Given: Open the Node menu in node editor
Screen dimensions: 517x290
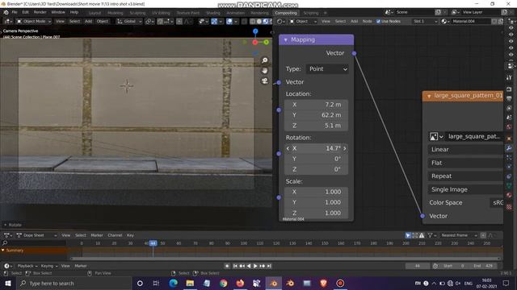Looking at the screenshot, I should coord(367,22).
